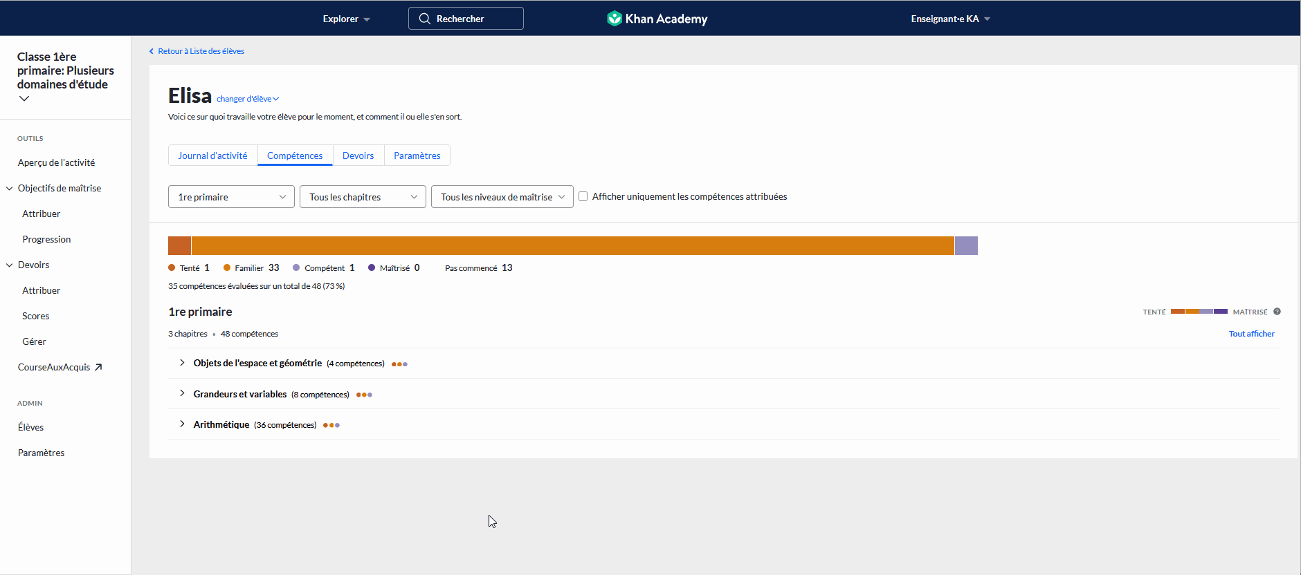Enable Afficher uniquement les compétences attribuées checkbox
Image resolution: width=1301 pixels, height=575 pixels.
coord(583,196)
